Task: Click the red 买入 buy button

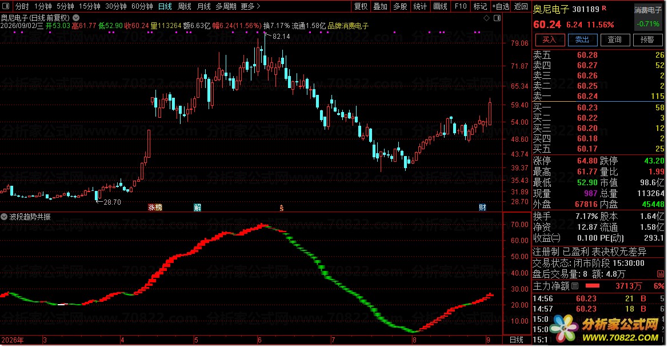Action: pos(550,39)
